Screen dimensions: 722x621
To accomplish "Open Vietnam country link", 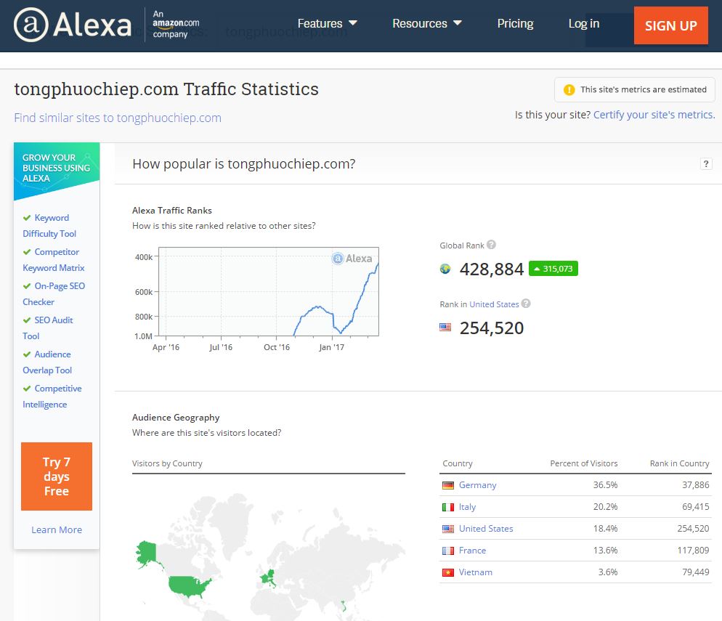I will 476,572.
